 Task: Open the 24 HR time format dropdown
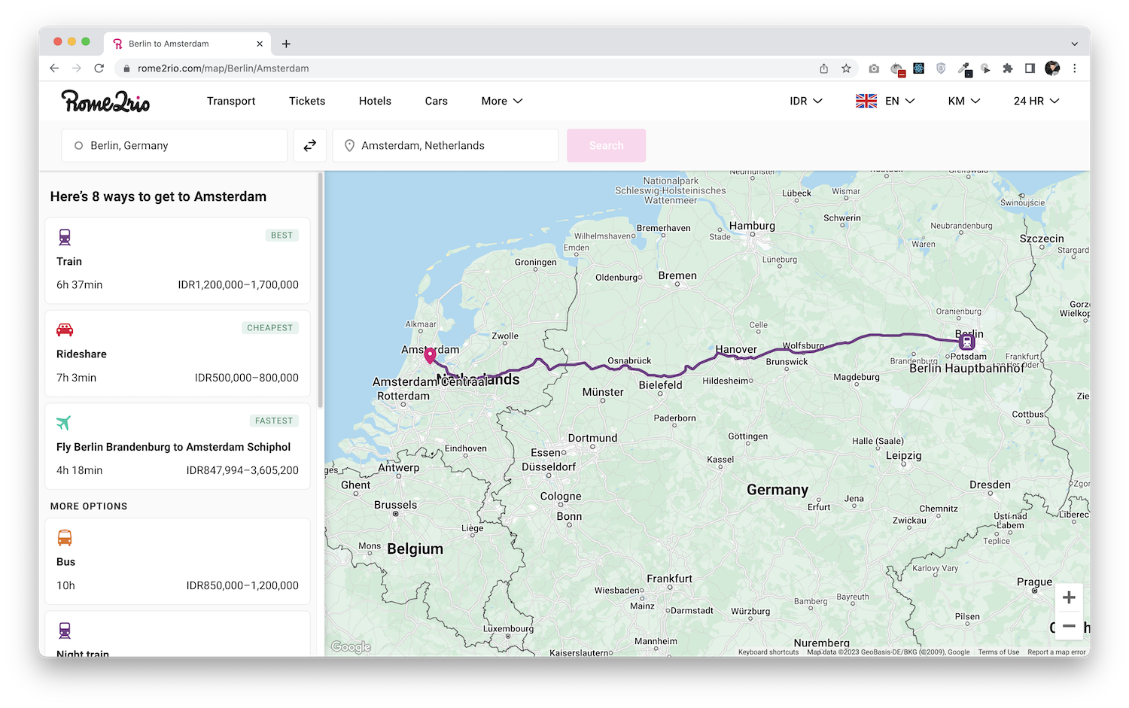(x=1036, y=101)
